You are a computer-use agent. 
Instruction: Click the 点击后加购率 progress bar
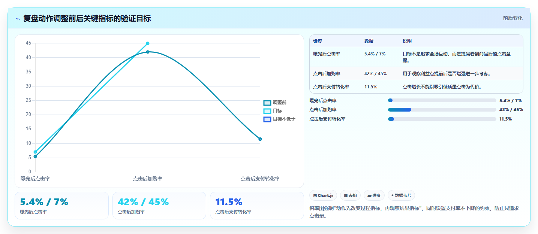[x=442, y=110]
